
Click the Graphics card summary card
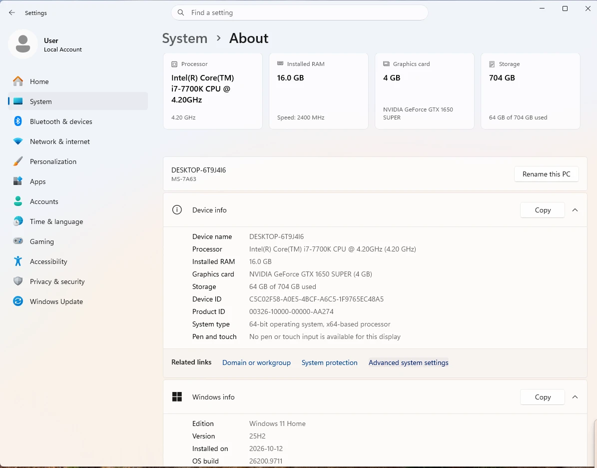pos(425,91)
